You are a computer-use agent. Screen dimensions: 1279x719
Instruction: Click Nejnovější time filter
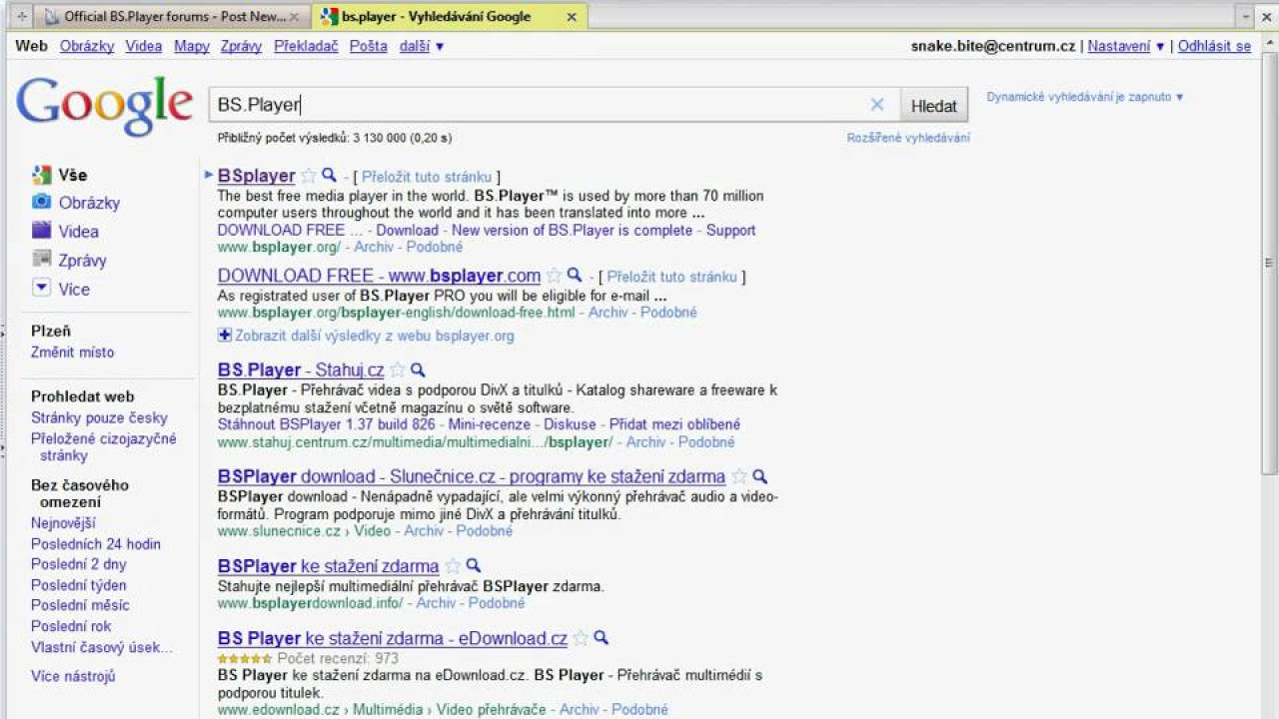click(63, 523)
